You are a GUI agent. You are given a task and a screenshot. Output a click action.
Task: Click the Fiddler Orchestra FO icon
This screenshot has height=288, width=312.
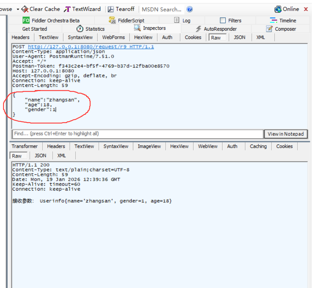tap(26, 20)
